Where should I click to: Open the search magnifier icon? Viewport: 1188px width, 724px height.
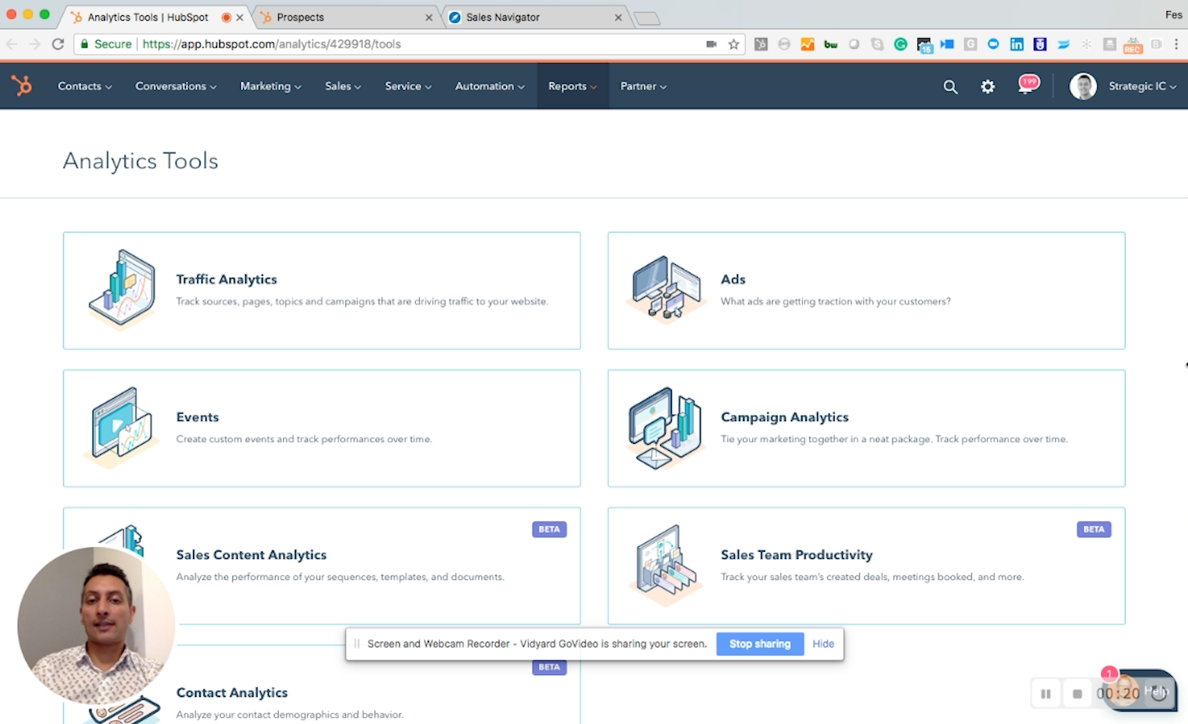951,86
